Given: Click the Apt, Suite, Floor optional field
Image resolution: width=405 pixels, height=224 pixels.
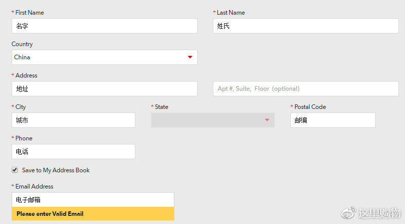Looking at the screenshot, I should 306,89.
